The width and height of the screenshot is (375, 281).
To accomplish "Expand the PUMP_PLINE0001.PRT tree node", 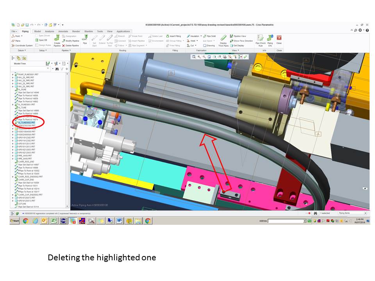I will coord(13,75).
